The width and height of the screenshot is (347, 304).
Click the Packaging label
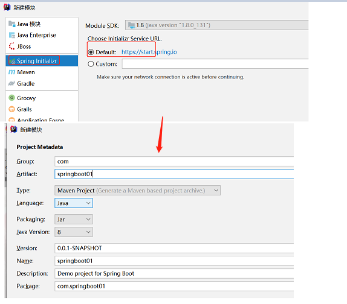[x=31, y=219]
